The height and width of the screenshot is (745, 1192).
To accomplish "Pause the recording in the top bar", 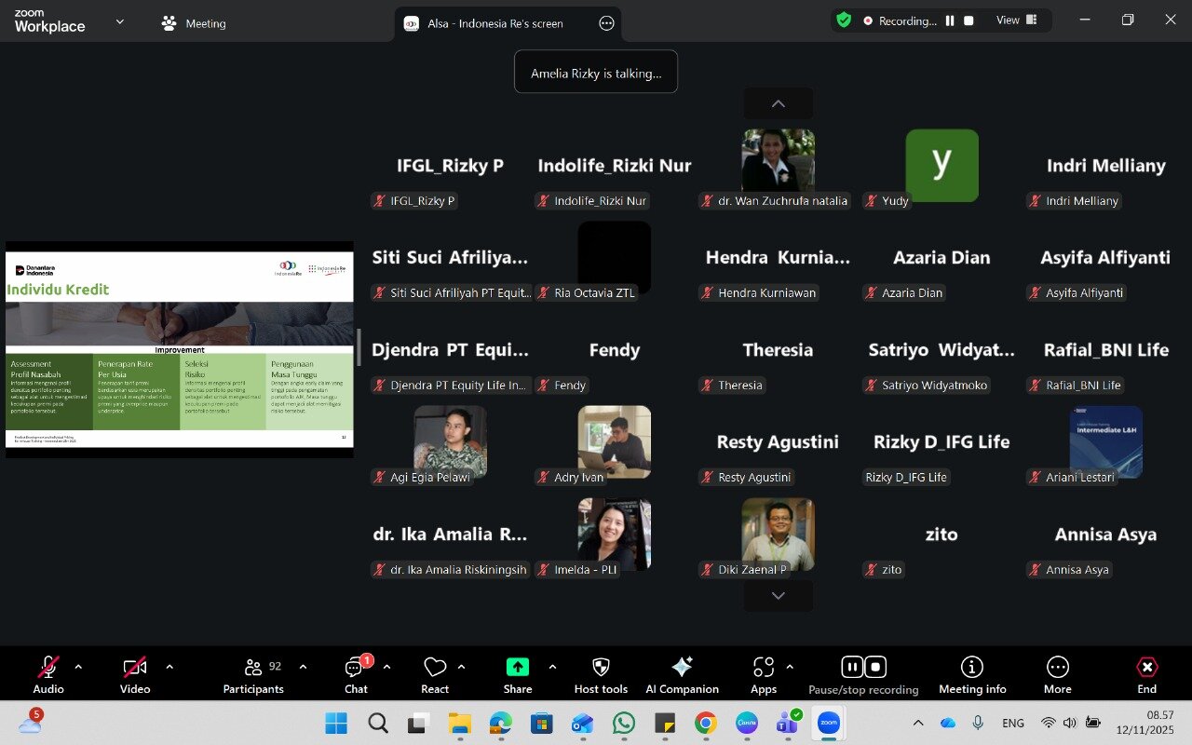I will click(950, 20).
